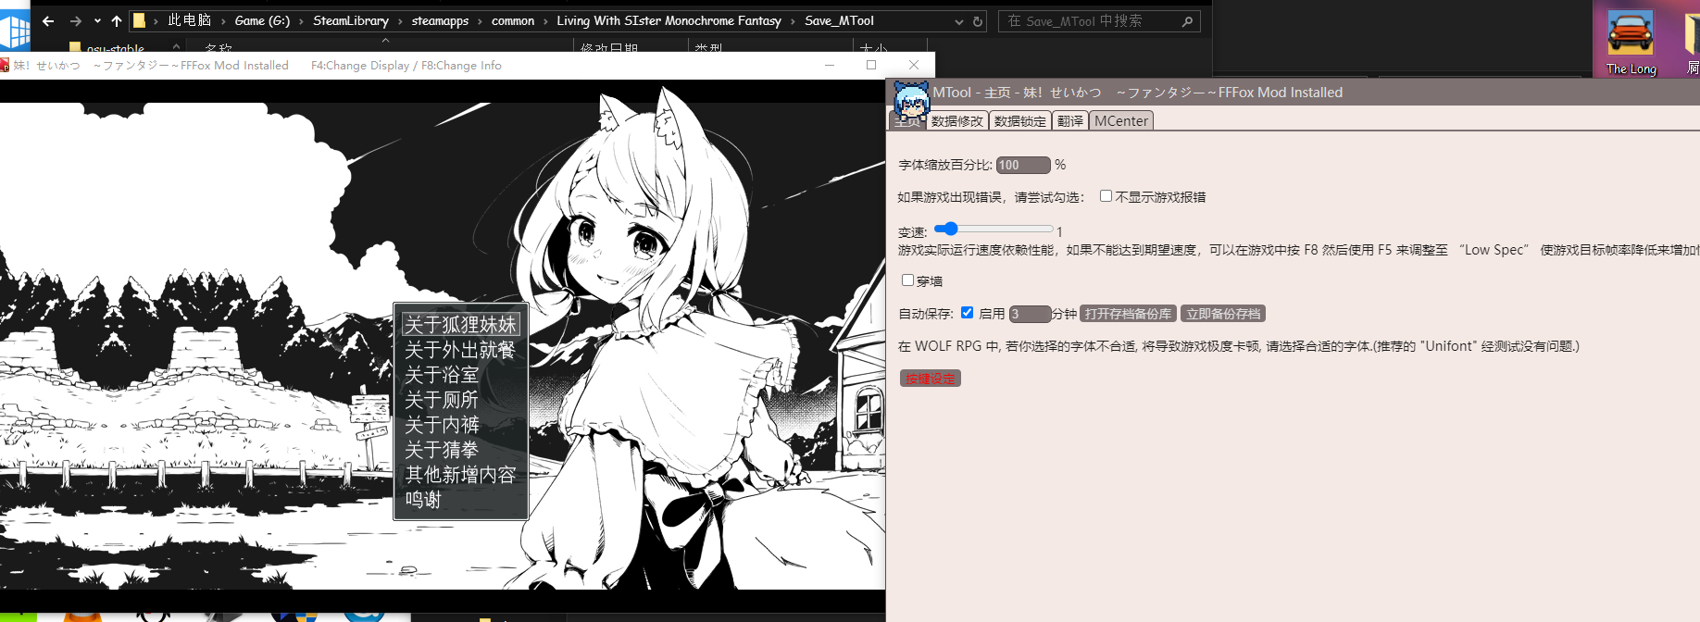Select 关于厕所 in game menu
This screenshot has height=622, width=1700.
point(442,400)
